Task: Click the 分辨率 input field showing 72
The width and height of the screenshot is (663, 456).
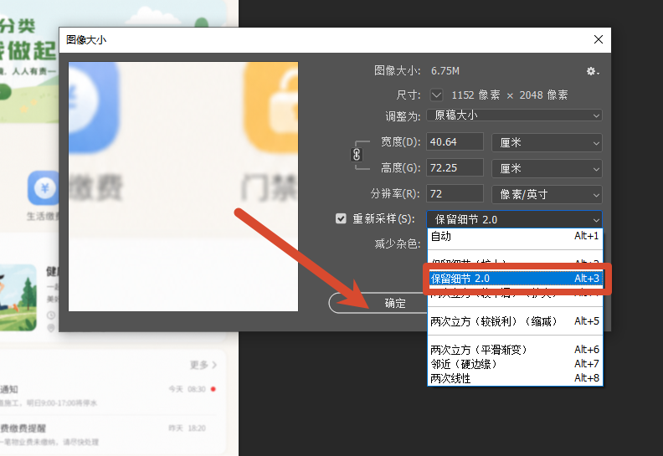Action: tap(455, 193)
